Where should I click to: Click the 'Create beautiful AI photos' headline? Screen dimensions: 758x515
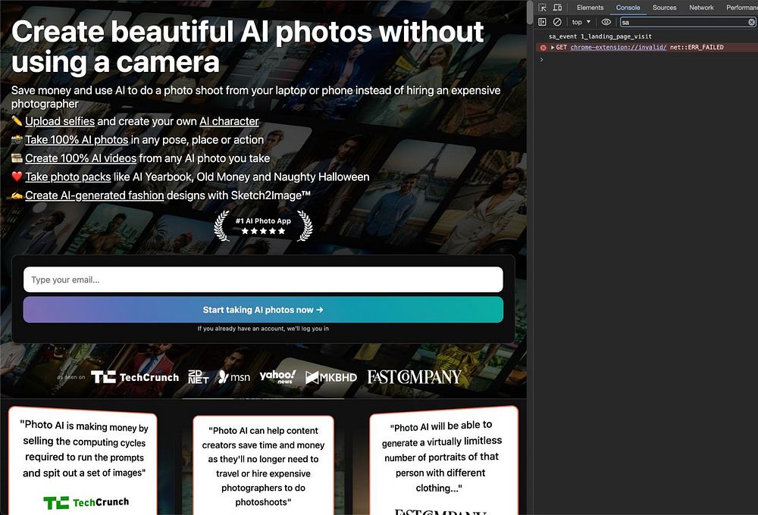coord(248,47)
